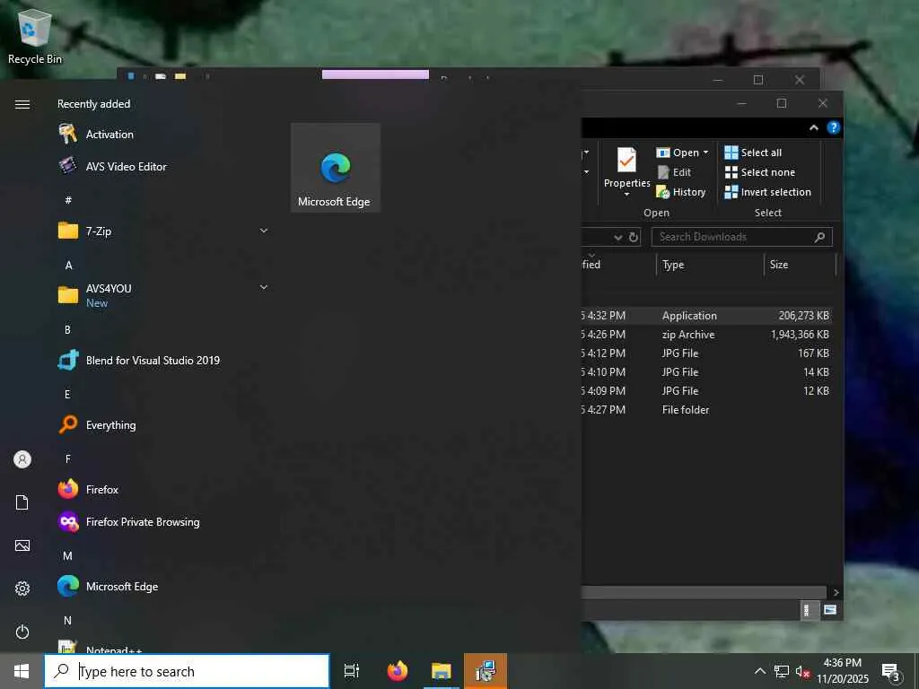Switch to the installer taskbar icon

[x=486, y=671]
